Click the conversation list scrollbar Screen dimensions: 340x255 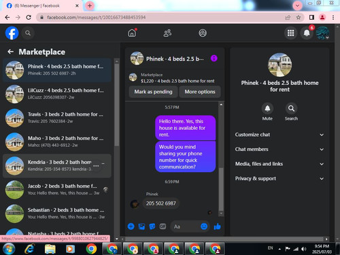pyautogui.click(x=117, y=105)
